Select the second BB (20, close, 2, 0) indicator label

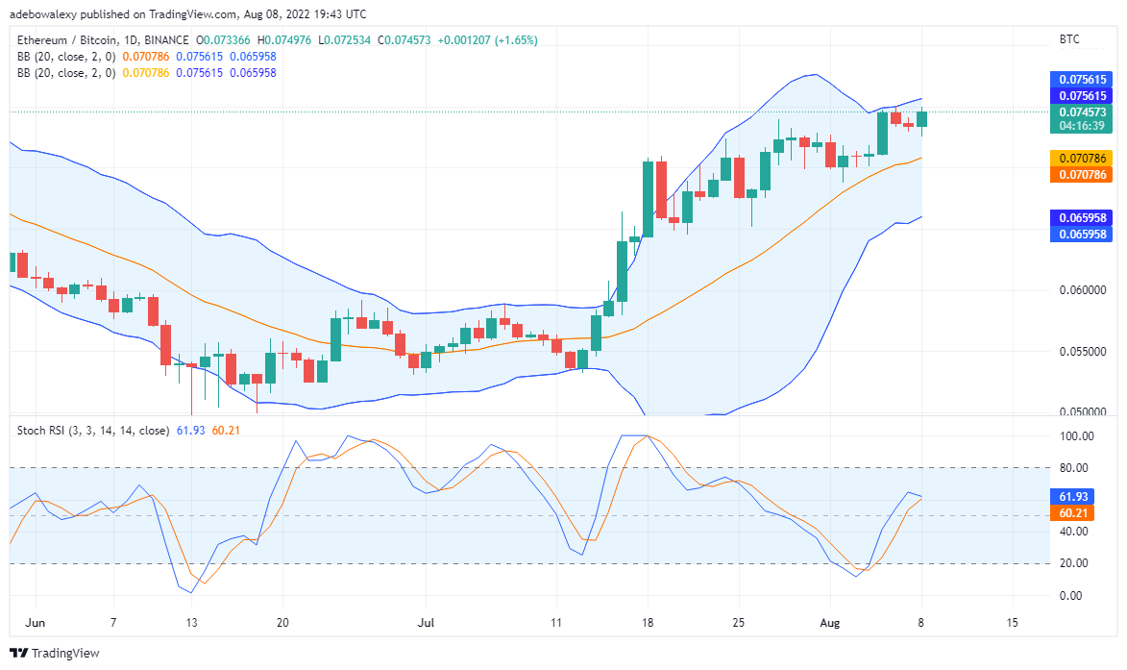pyautogui.click(x=66, y=73)
